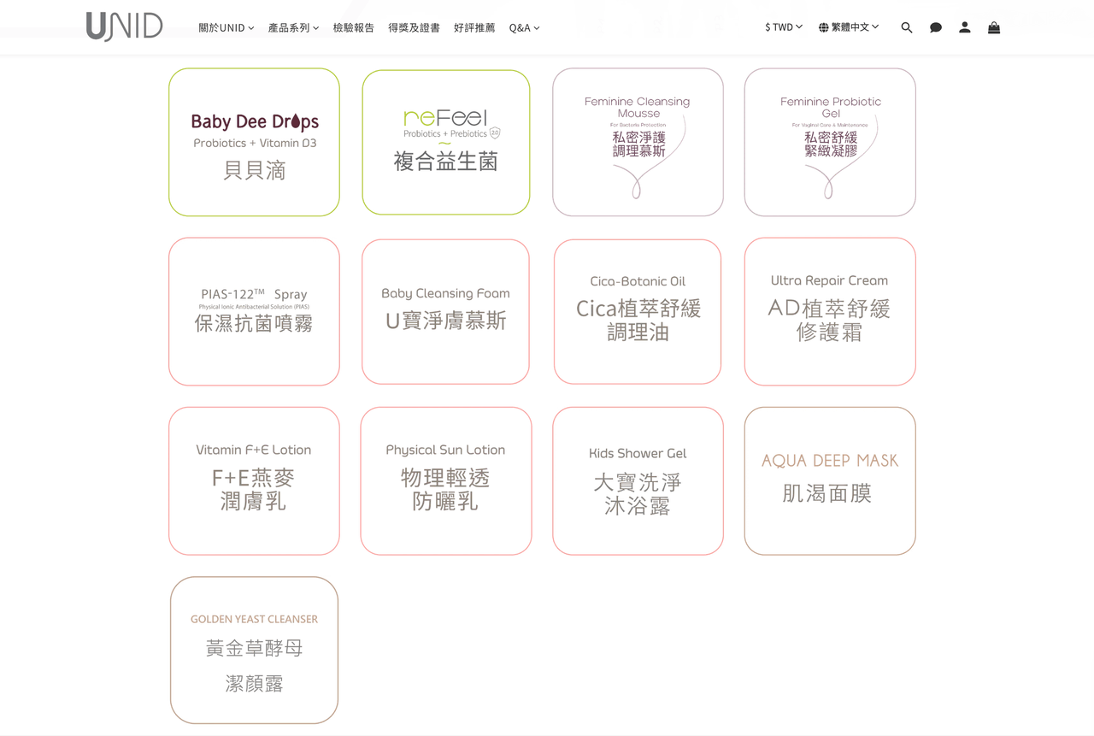Open the Golden Yeast Cleanser tile

(x=254, y=650)
